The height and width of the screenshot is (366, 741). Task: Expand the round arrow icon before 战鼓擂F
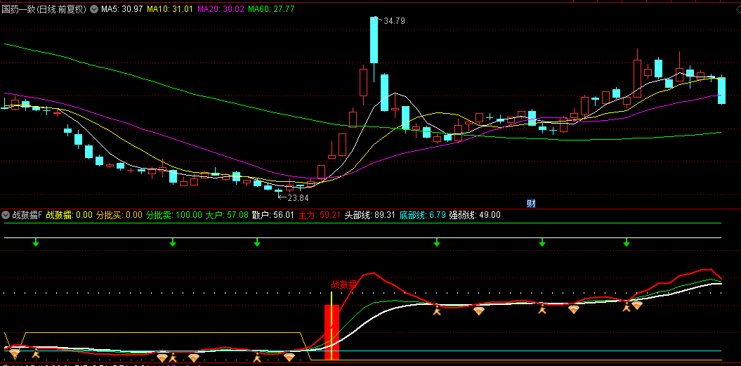tap(6, 215)
